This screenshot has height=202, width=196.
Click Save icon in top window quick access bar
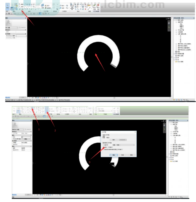coord(9,14)
